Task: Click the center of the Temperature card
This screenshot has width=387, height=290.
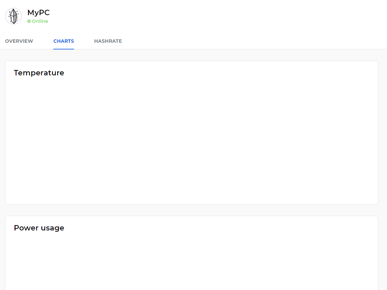Action: point(191,133)
